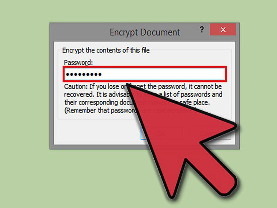Viewport: 277px width, 208px height.
Task: Click the empty right end of the password box
Action: pyautogui.click(x=203, y=74)
